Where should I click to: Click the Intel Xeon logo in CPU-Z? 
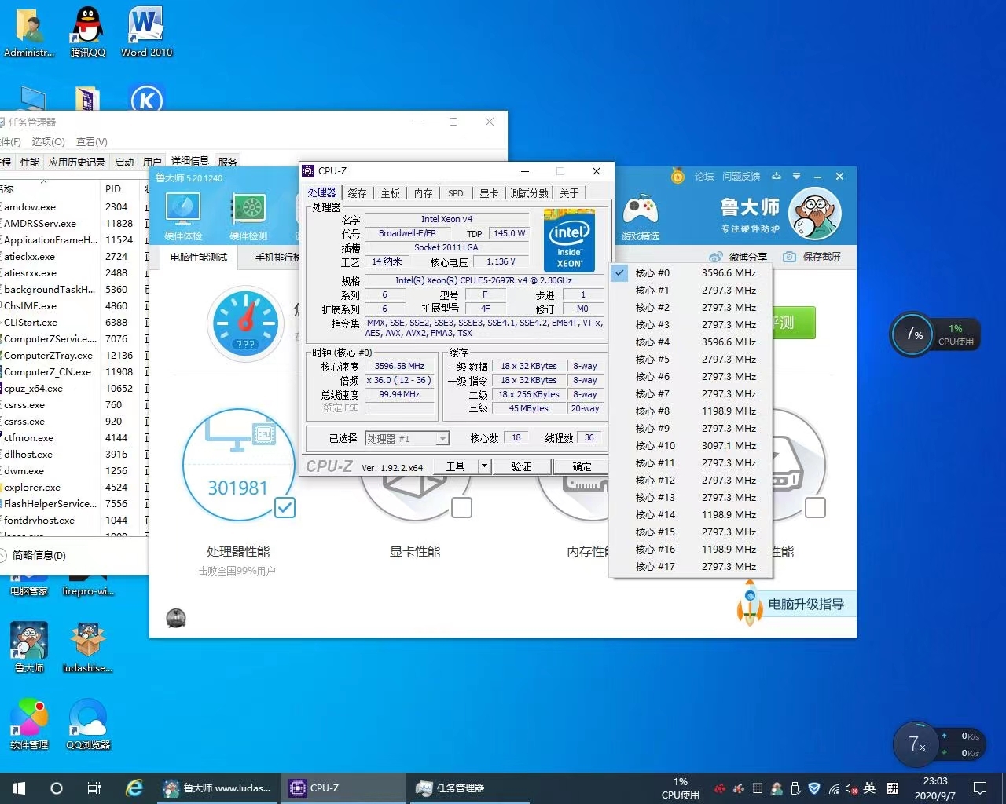click(569, 240)
